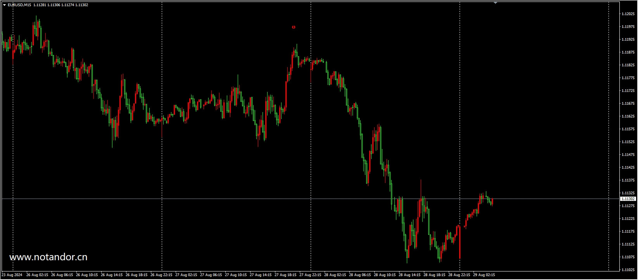Click the 1.11825 price axis label

628,65
